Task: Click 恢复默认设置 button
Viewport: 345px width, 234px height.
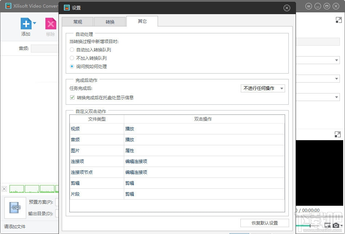Action: click(264, 223)
